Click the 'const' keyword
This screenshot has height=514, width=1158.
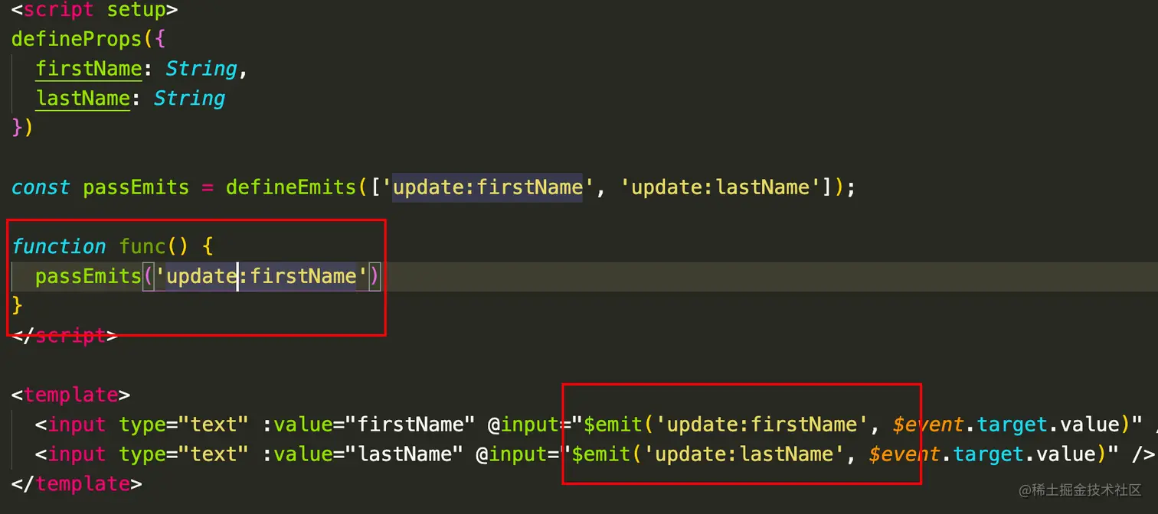[41, 187]
